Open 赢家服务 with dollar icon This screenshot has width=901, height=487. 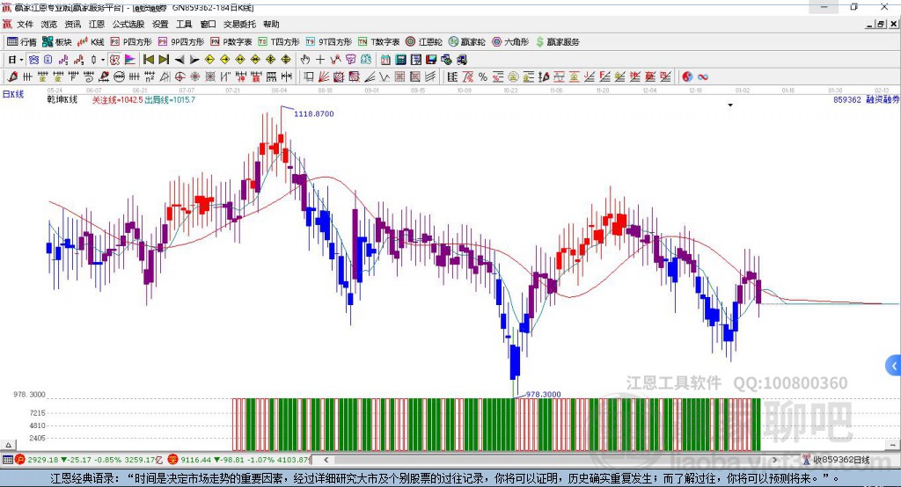pyautogui.click(x=557, y=41)
